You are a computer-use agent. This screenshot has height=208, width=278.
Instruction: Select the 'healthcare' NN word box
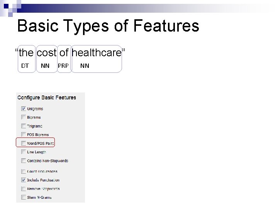[97, 59]
